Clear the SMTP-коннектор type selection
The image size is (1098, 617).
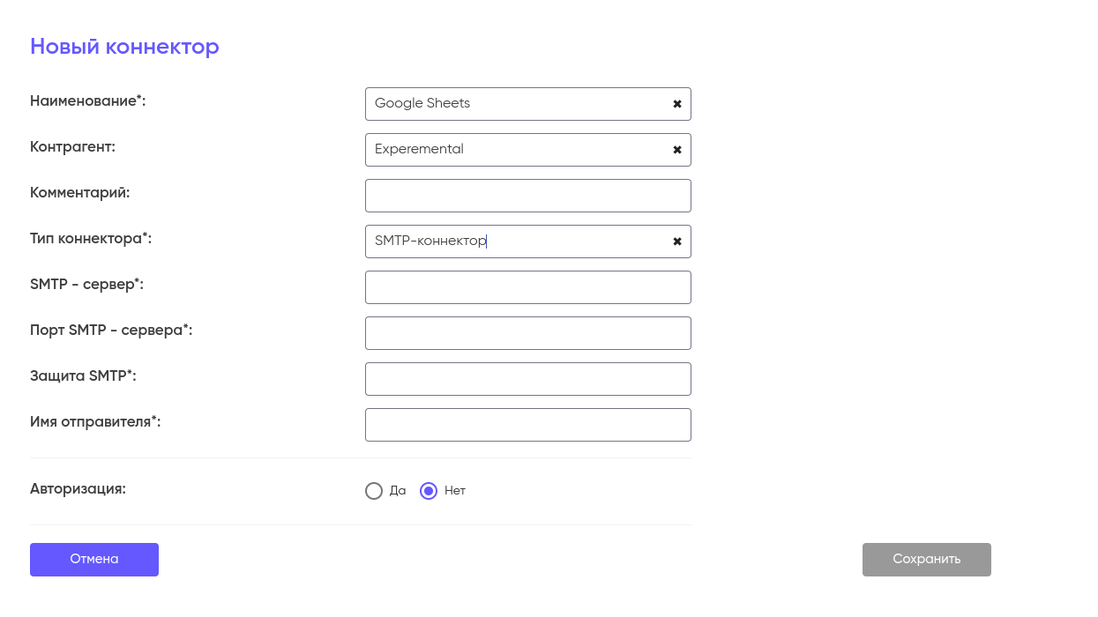(x=677, y=242)
